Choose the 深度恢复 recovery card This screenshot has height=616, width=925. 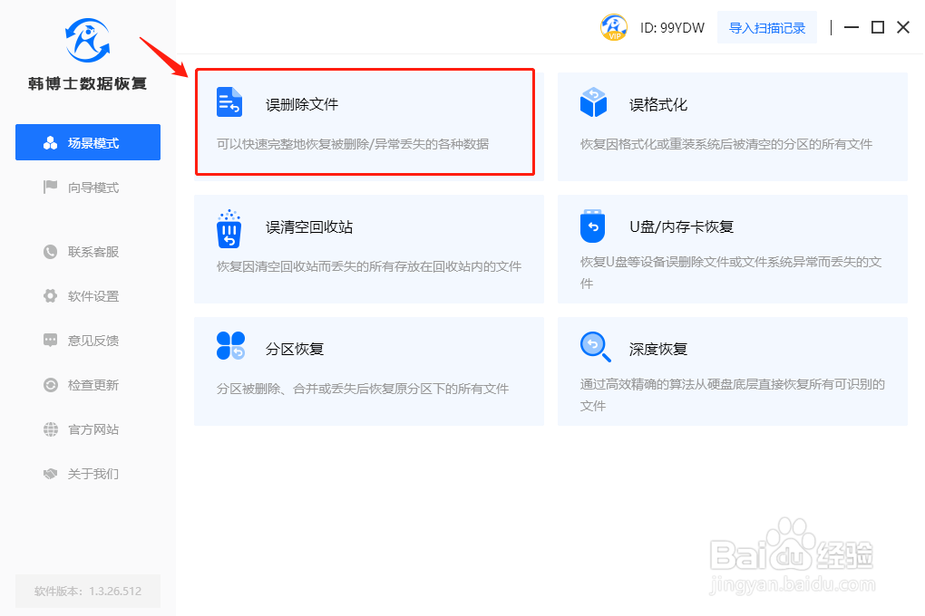pos(733,371)
